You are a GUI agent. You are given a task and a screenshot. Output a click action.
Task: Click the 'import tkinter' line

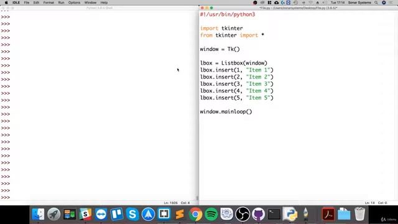click(221, 28)
